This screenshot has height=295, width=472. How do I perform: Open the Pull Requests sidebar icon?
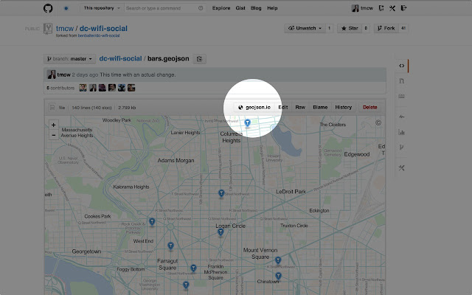pyautogui.click(x=401, y=81)
